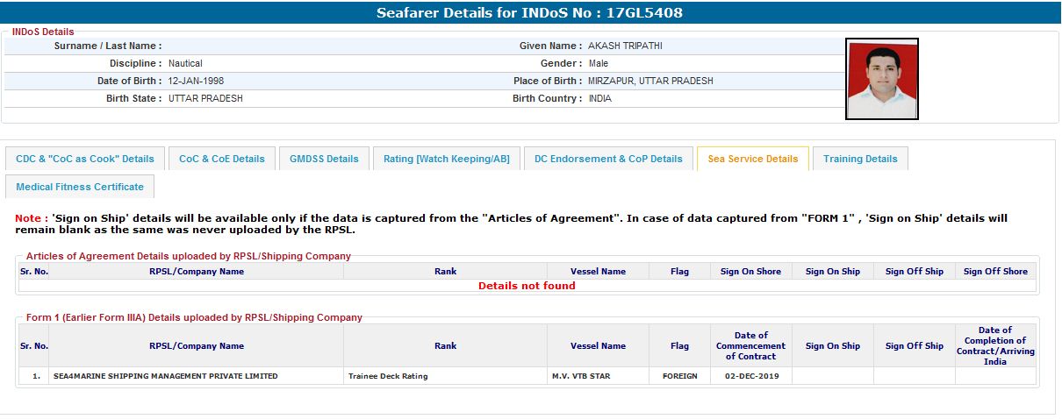Screen dimensions: 1062x419
Task: Click the 02-DEC-2019 commencement date cell
Action: [750, 376]
